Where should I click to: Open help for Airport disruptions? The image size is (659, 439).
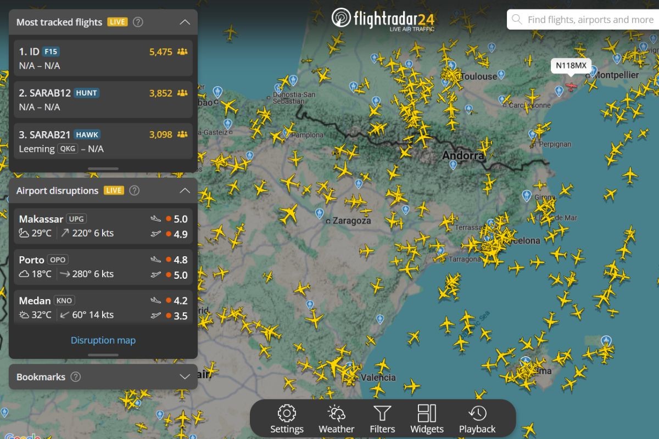coord(135,190)
